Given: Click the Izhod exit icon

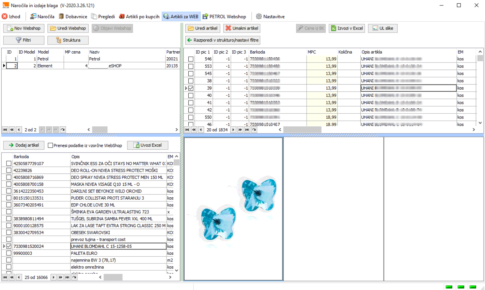Looking at the screenshot, I should [5, 16].
